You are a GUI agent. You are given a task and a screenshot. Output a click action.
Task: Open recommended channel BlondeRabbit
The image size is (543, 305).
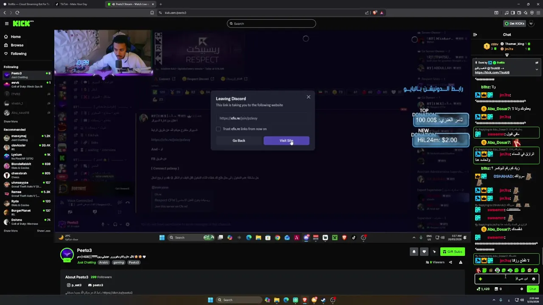pyautogui.click(x=27, y=166)
